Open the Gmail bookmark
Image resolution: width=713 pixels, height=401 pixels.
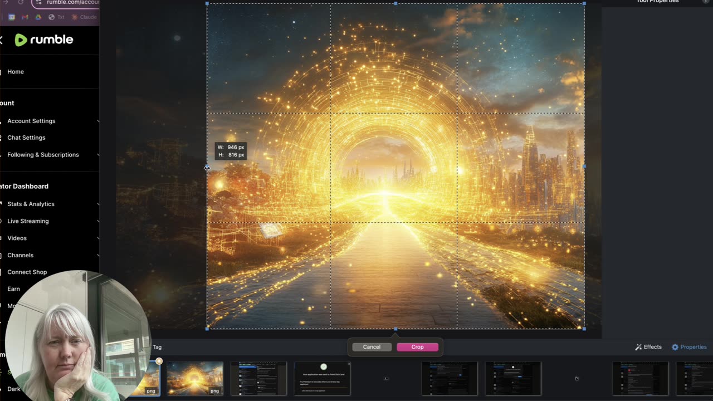coord(25,17)
